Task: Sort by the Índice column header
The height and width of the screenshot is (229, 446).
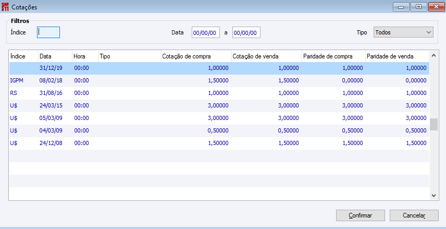Action: click(23, 56)
